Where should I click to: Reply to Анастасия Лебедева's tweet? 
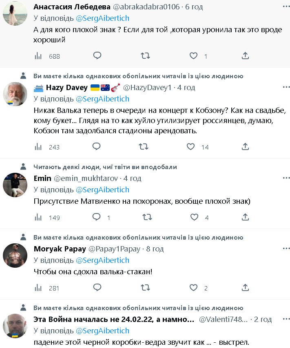[x=97, y=56]
